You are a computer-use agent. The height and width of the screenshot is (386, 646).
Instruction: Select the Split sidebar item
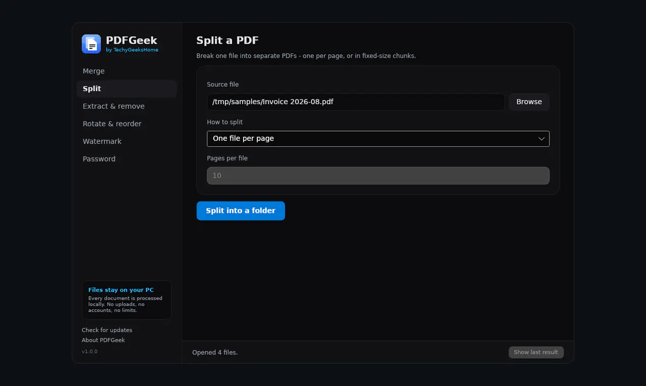127,89
